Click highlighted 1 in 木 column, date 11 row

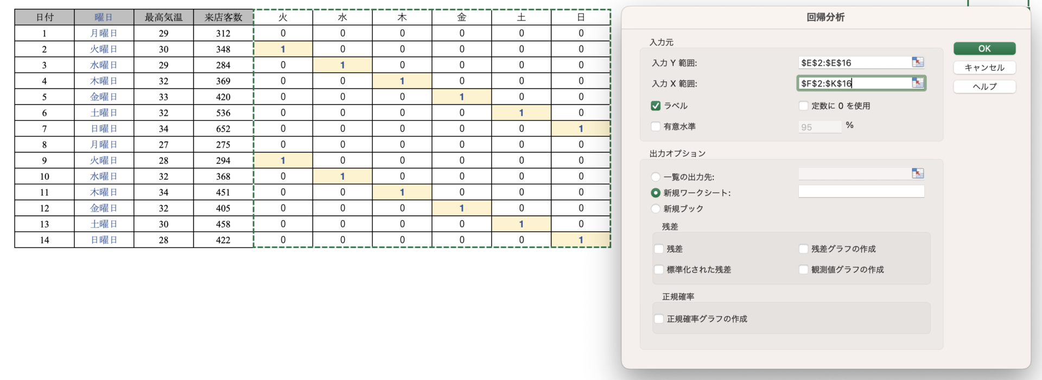pos(402,192)
